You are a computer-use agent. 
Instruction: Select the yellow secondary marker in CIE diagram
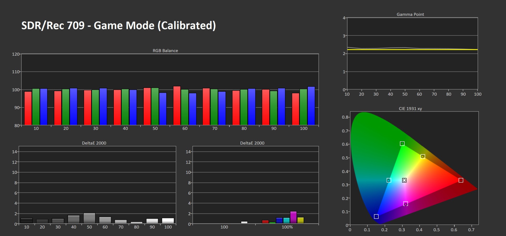(423, 156)
